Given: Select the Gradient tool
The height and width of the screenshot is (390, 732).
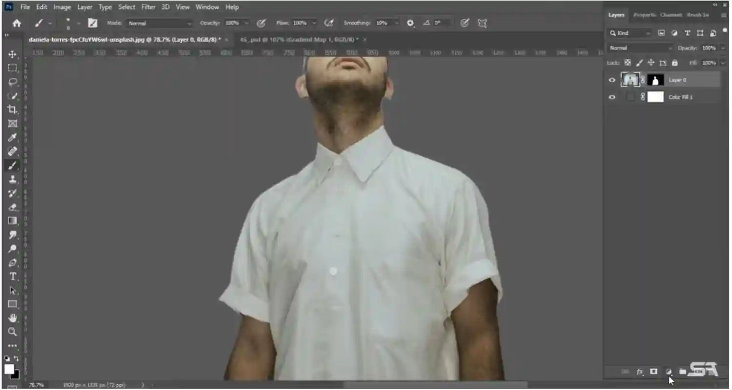Looking at the screenshot, I should click(x=13, y=221).
